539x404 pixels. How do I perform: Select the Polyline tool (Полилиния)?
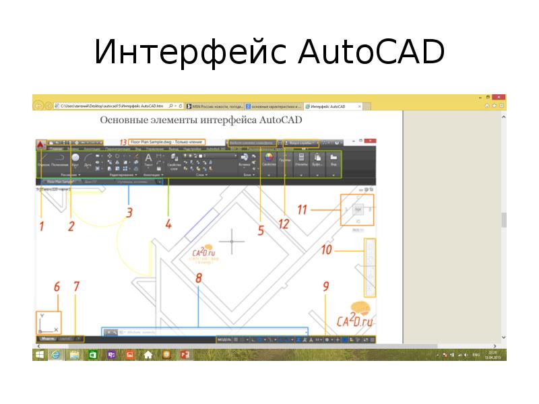60,160
